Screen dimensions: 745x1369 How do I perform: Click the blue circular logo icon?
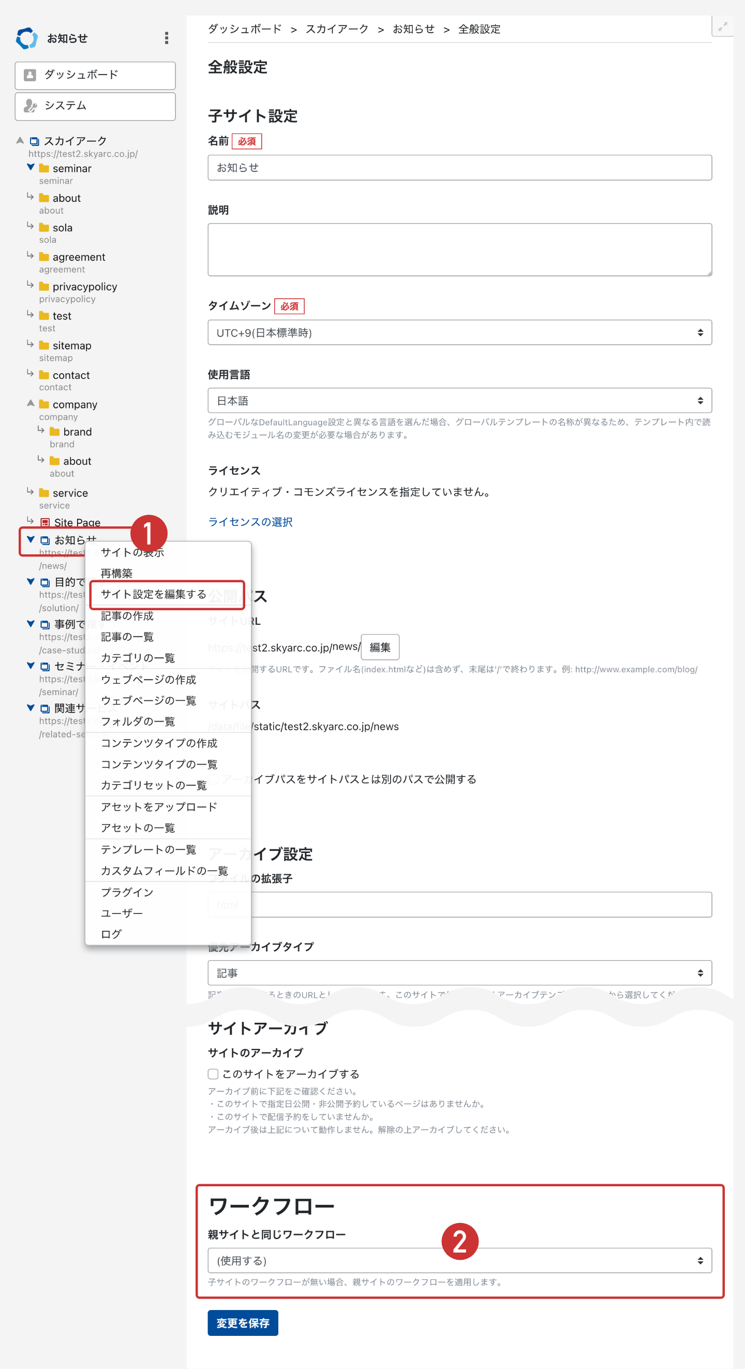(x=26, y=38)
